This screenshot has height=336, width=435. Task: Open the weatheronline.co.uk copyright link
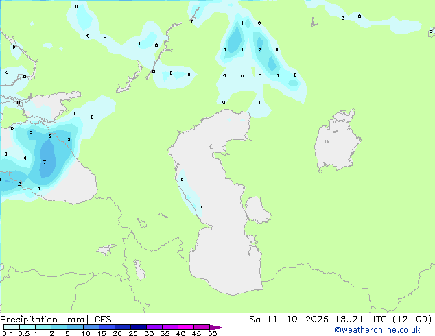pos(377,331)
